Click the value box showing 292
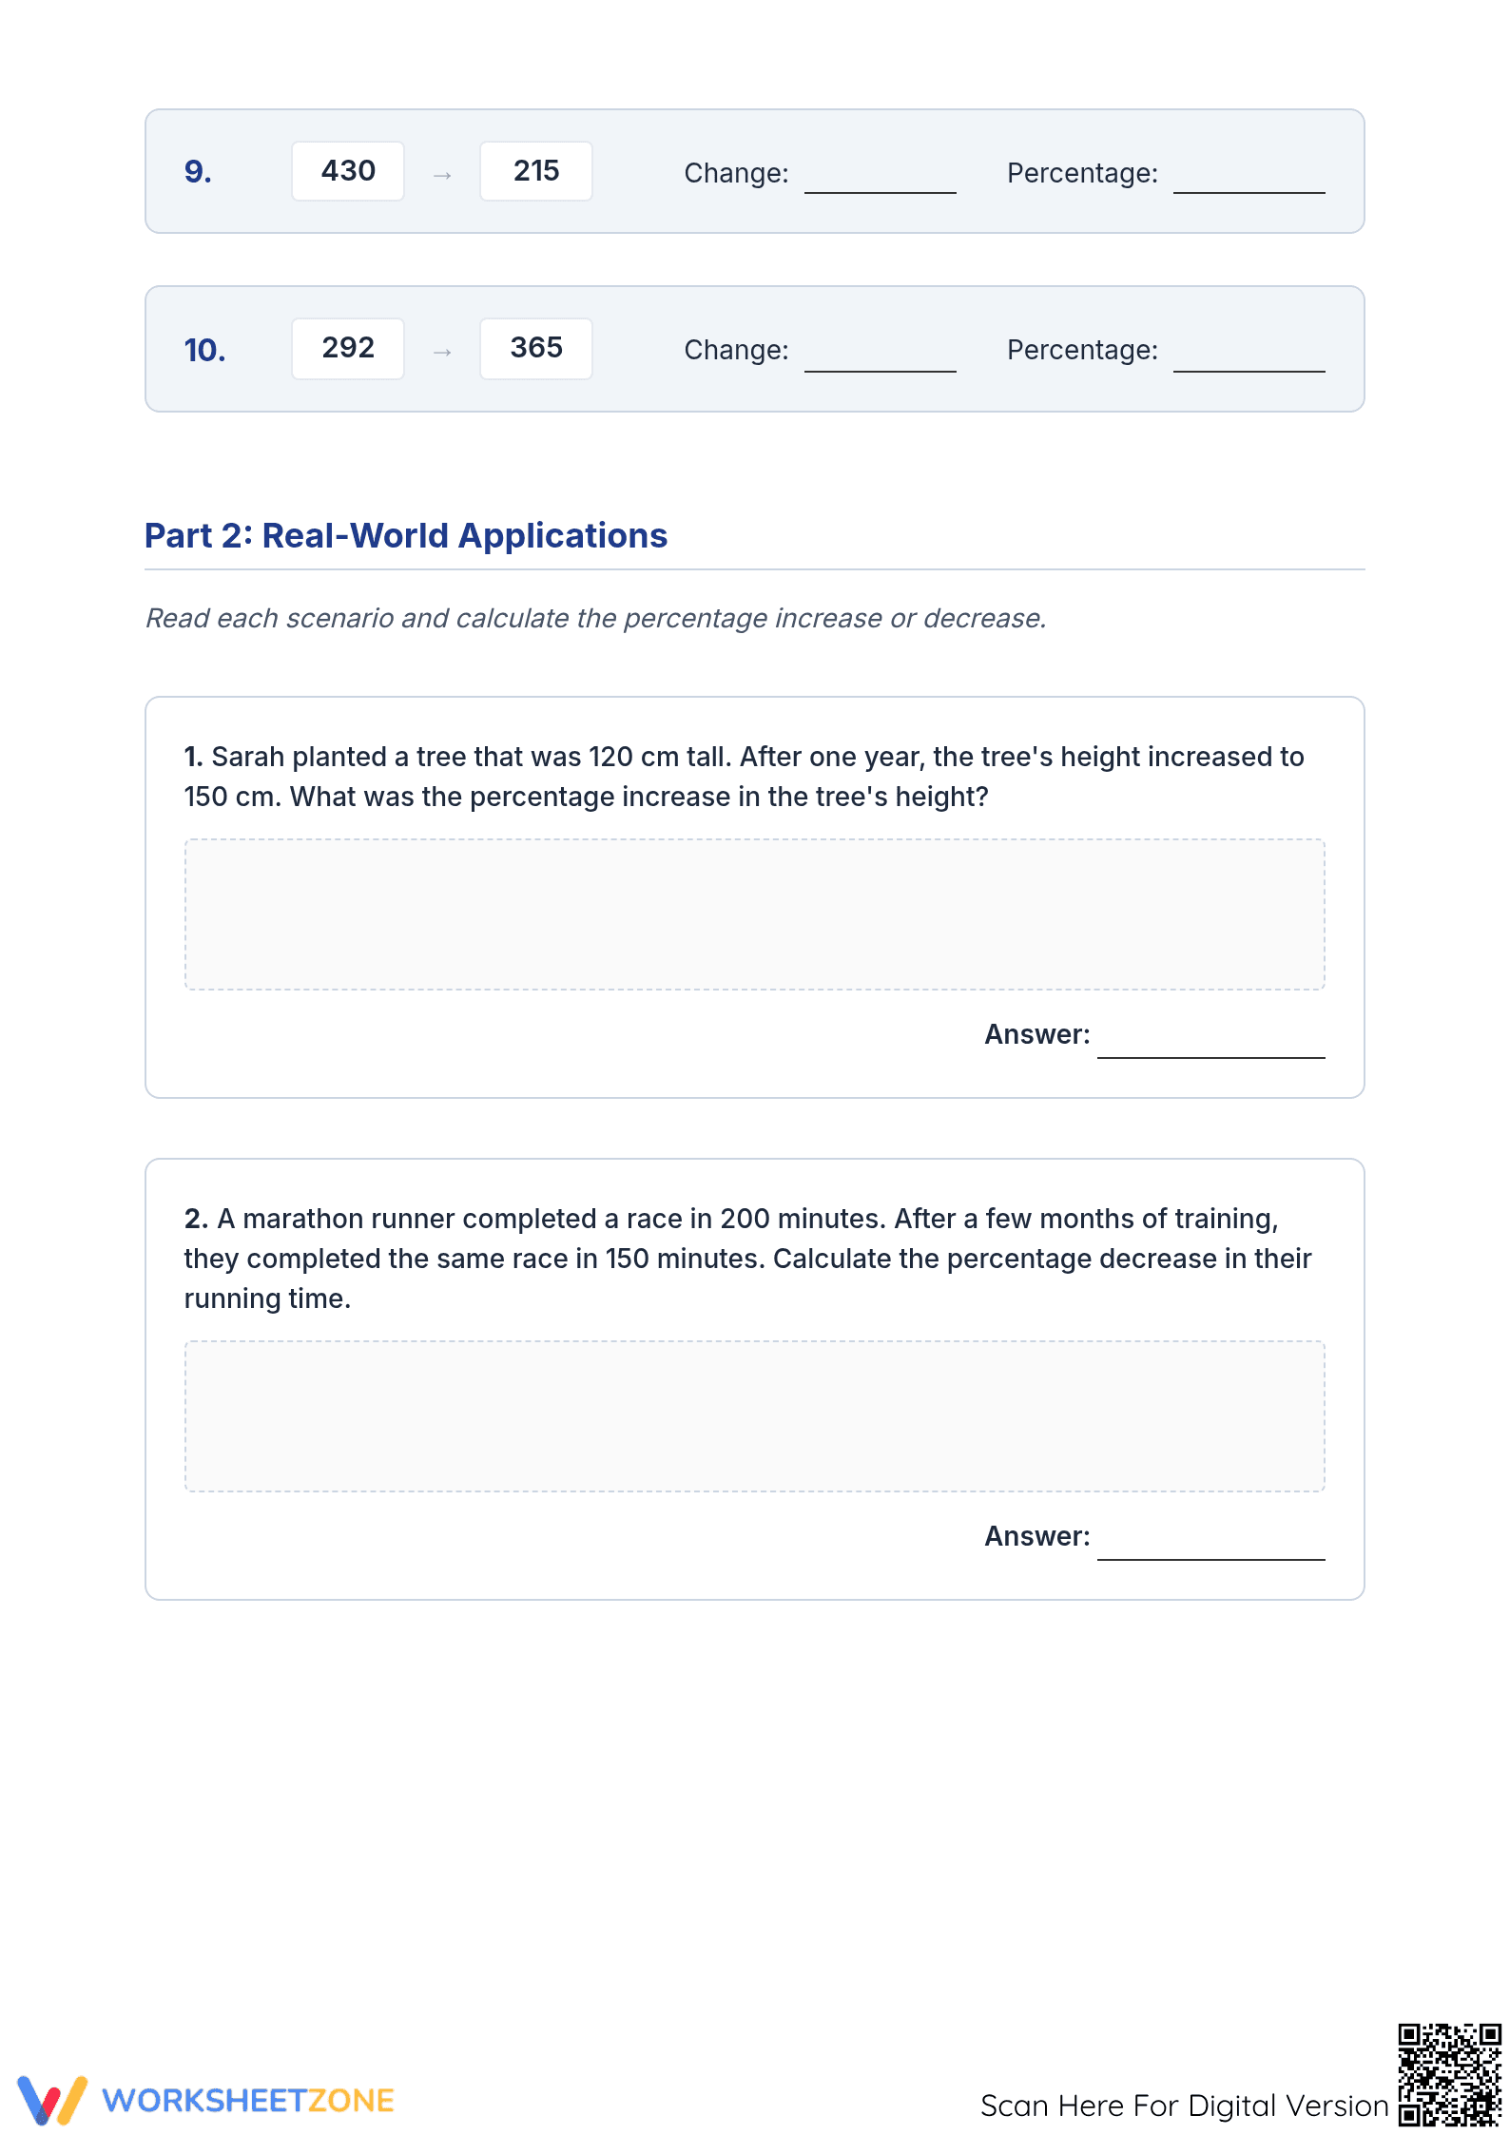 click(x=348, y=348)
